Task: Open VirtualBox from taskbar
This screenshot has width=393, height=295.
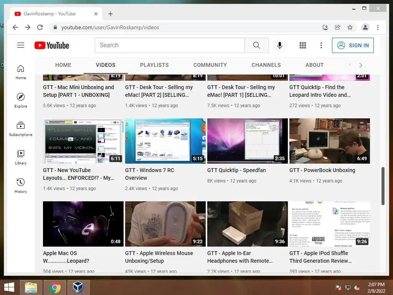Action: 78,287
